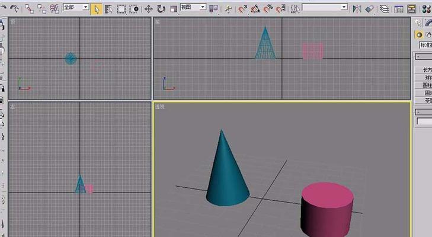Open the Material Editor spheres icon
Image resolution: width=432 pixels, height=237 pixels.
click(x=427, y=9)
